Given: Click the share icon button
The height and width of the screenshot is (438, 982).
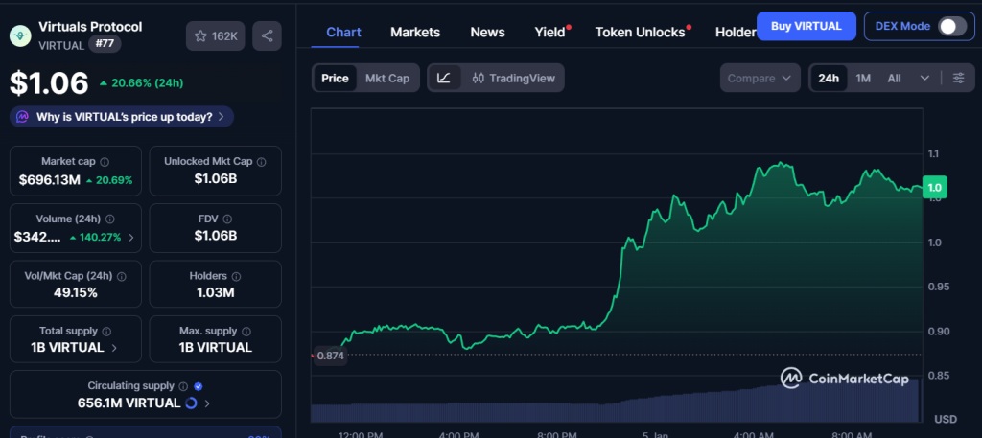Looking at the screenshot, I should click(x=268, y=35).
